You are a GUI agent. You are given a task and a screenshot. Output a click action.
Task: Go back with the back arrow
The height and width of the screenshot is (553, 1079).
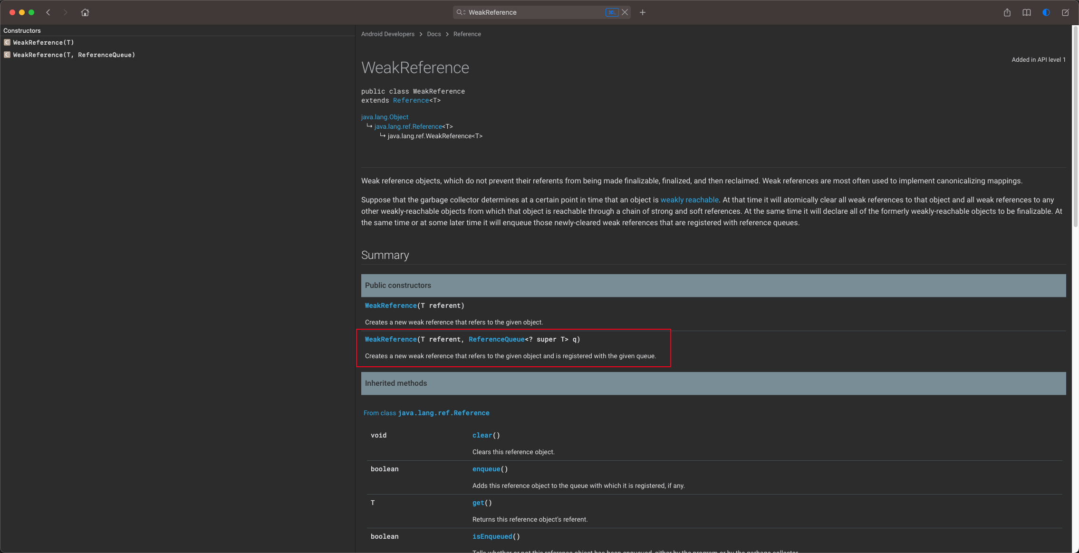click(x=48, y=12)
